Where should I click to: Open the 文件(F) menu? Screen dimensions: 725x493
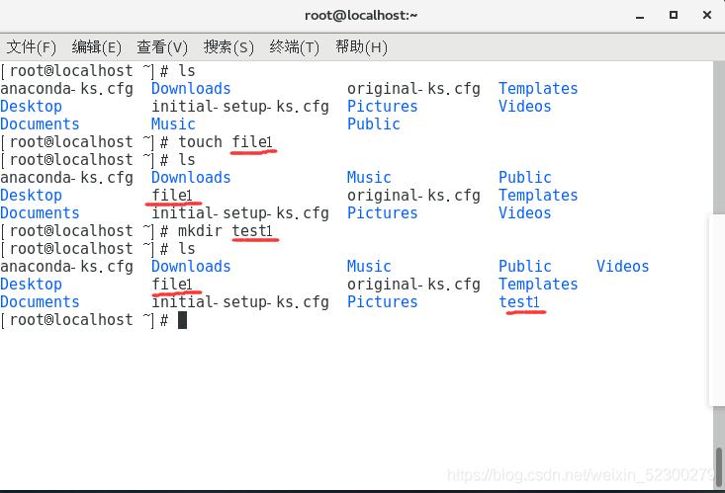tap(31, 47)
